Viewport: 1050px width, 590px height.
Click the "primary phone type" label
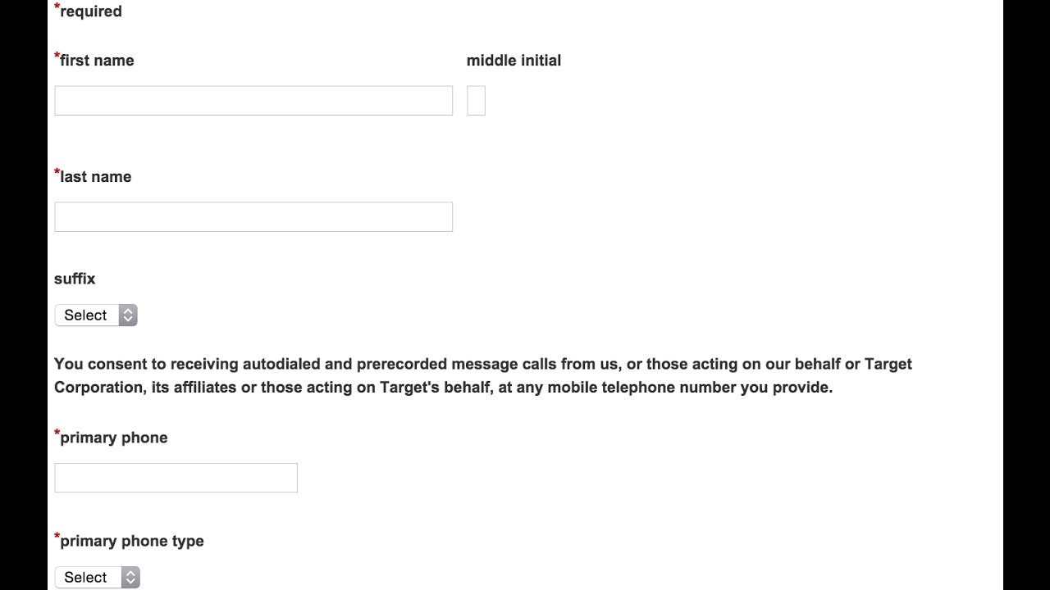(131, 541)
